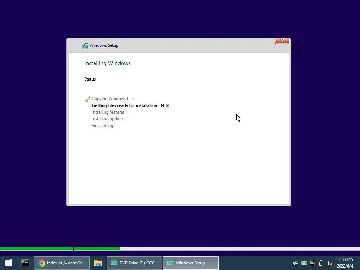Switch to Chrome 'Index of /~dartz/is...' window
Image resolution: width=360 pixels, height=270 pixels.
click(62, 263)
